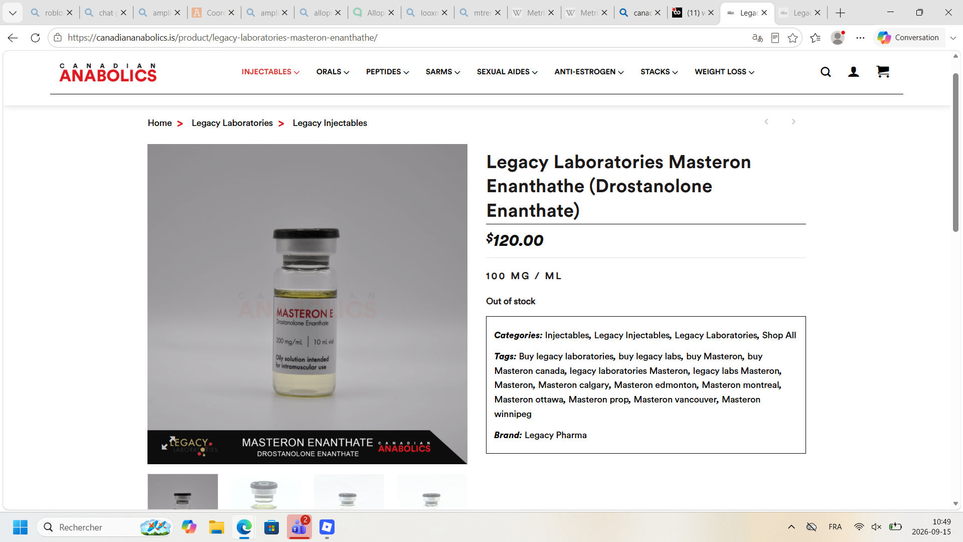
Task: Open a new browser tab
Action: click(x=841, y=13)
